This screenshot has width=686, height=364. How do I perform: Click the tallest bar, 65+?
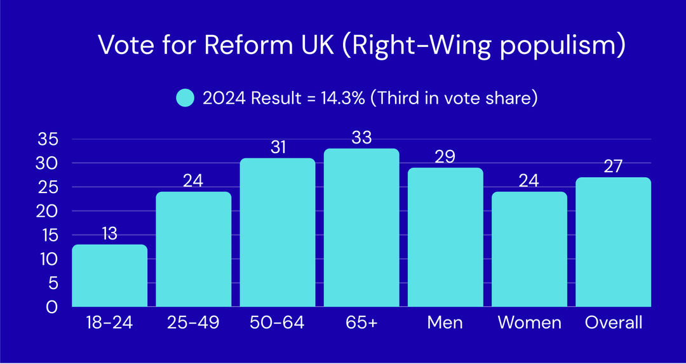click(x=361, y=227)
